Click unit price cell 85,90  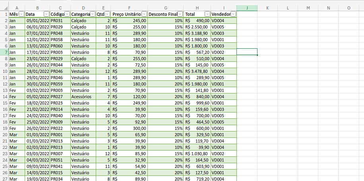point(129,153)
